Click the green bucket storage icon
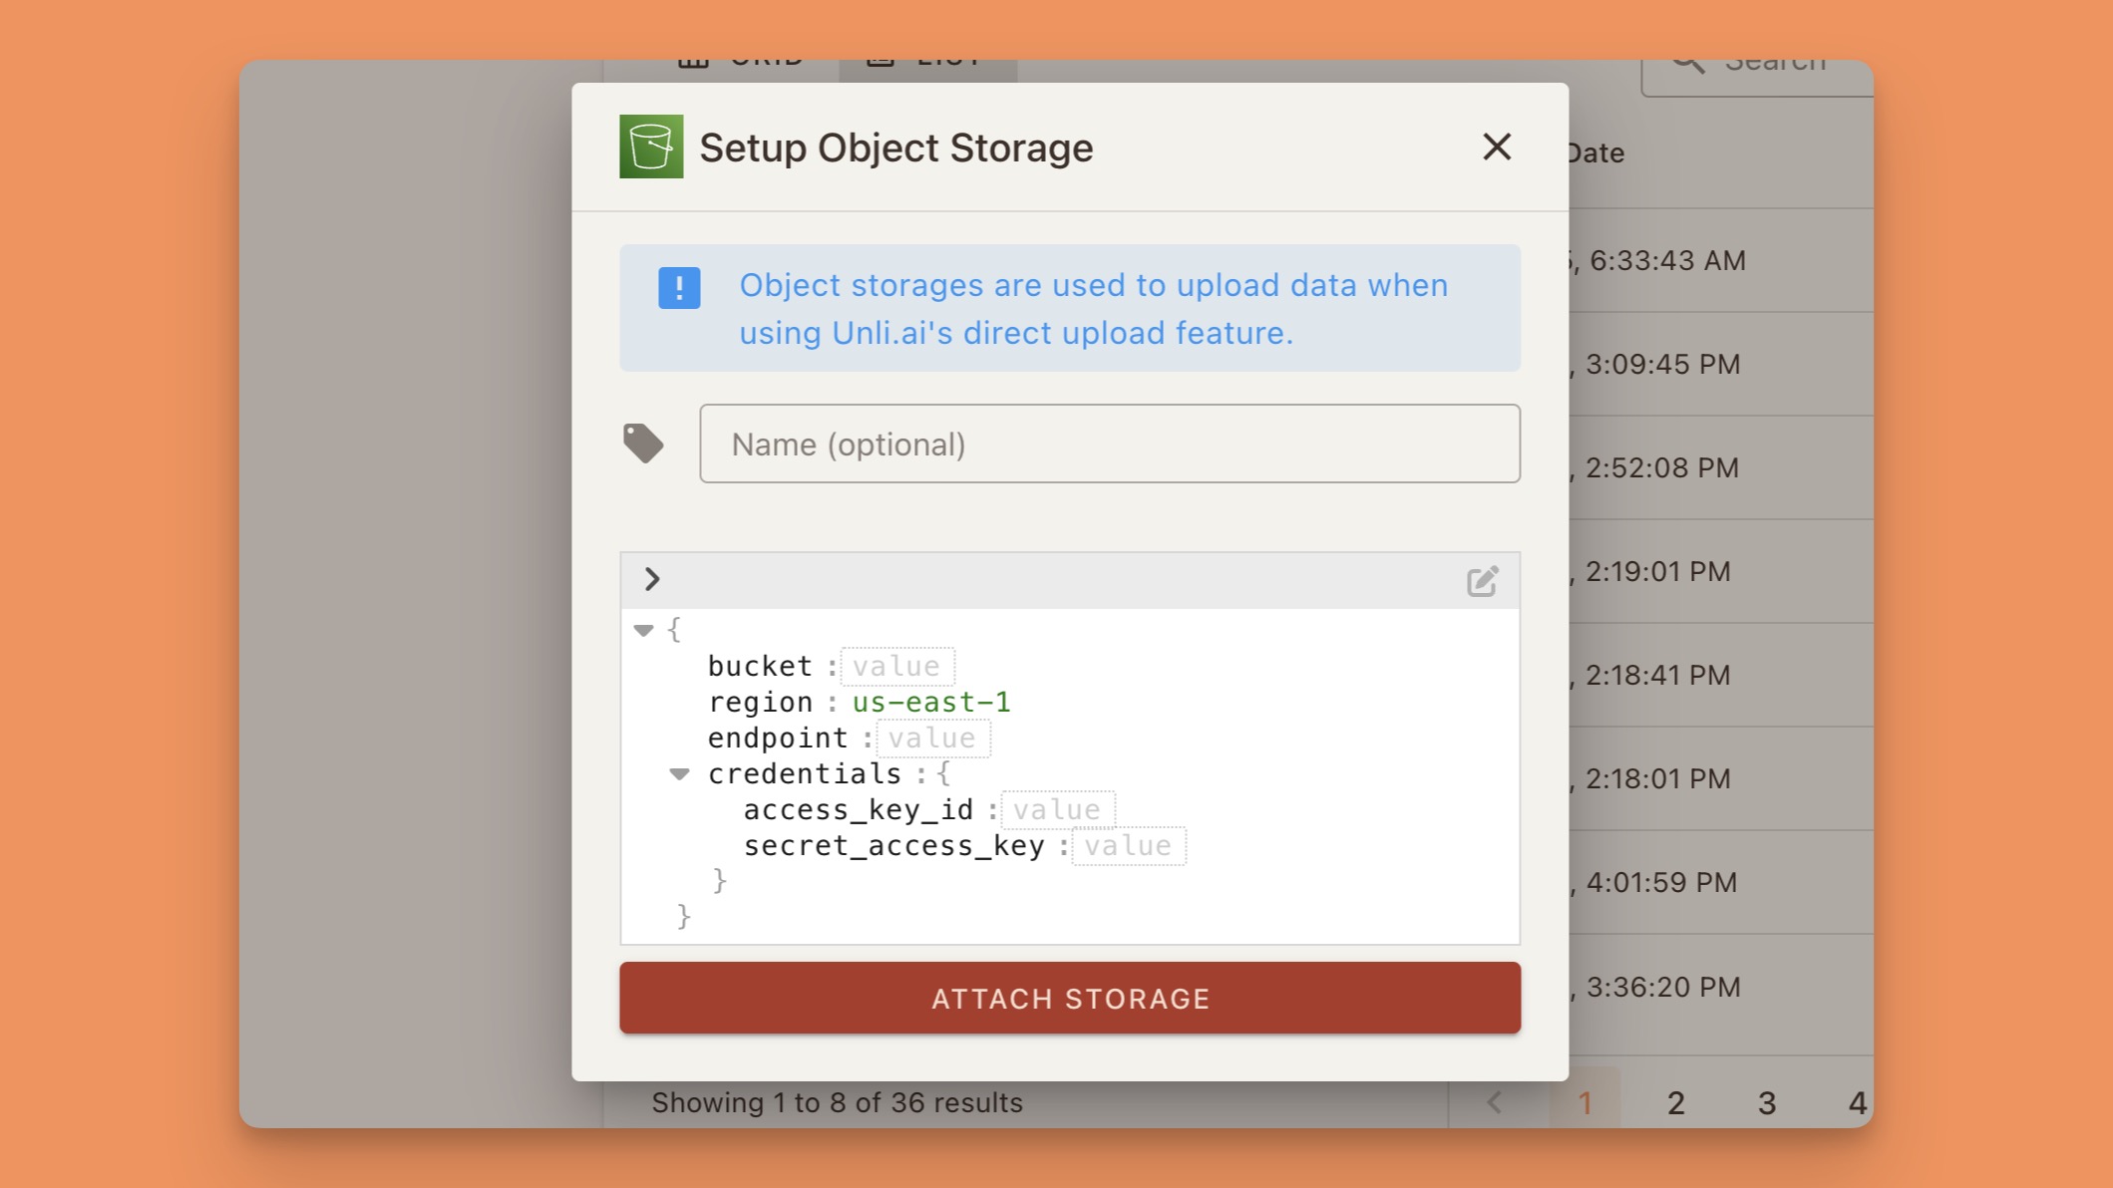 coord(651,147)
